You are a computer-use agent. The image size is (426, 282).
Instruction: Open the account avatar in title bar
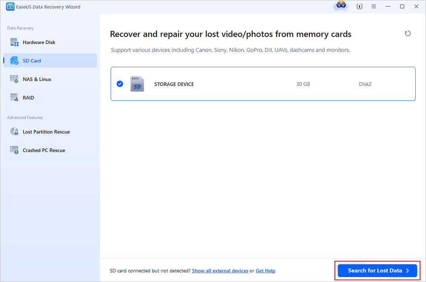(x=341, y=6)
